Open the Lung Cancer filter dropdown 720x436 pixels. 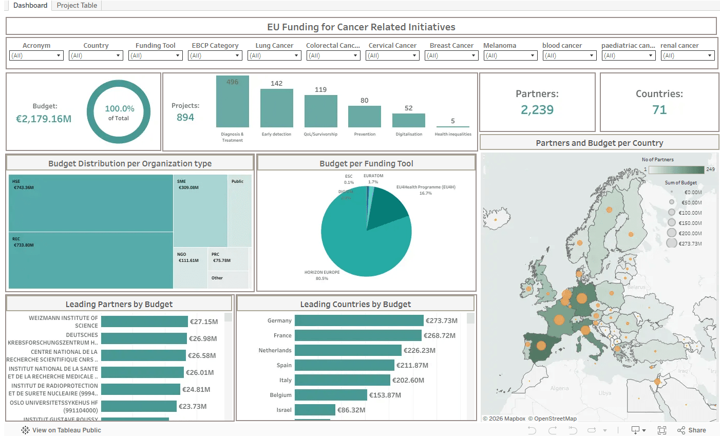pyautogui.click(x=274, y=55)
